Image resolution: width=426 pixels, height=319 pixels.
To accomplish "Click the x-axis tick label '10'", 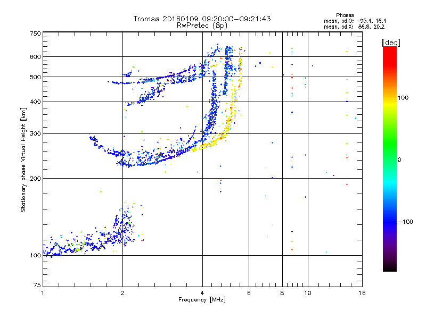I will click(308, 293).
